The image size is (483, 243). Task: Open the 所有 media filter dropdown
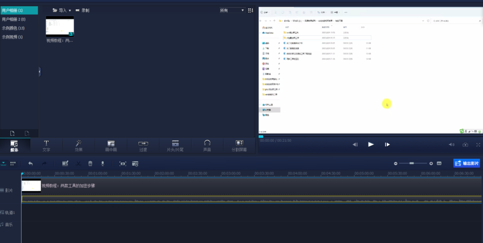(x=233, y=10)
